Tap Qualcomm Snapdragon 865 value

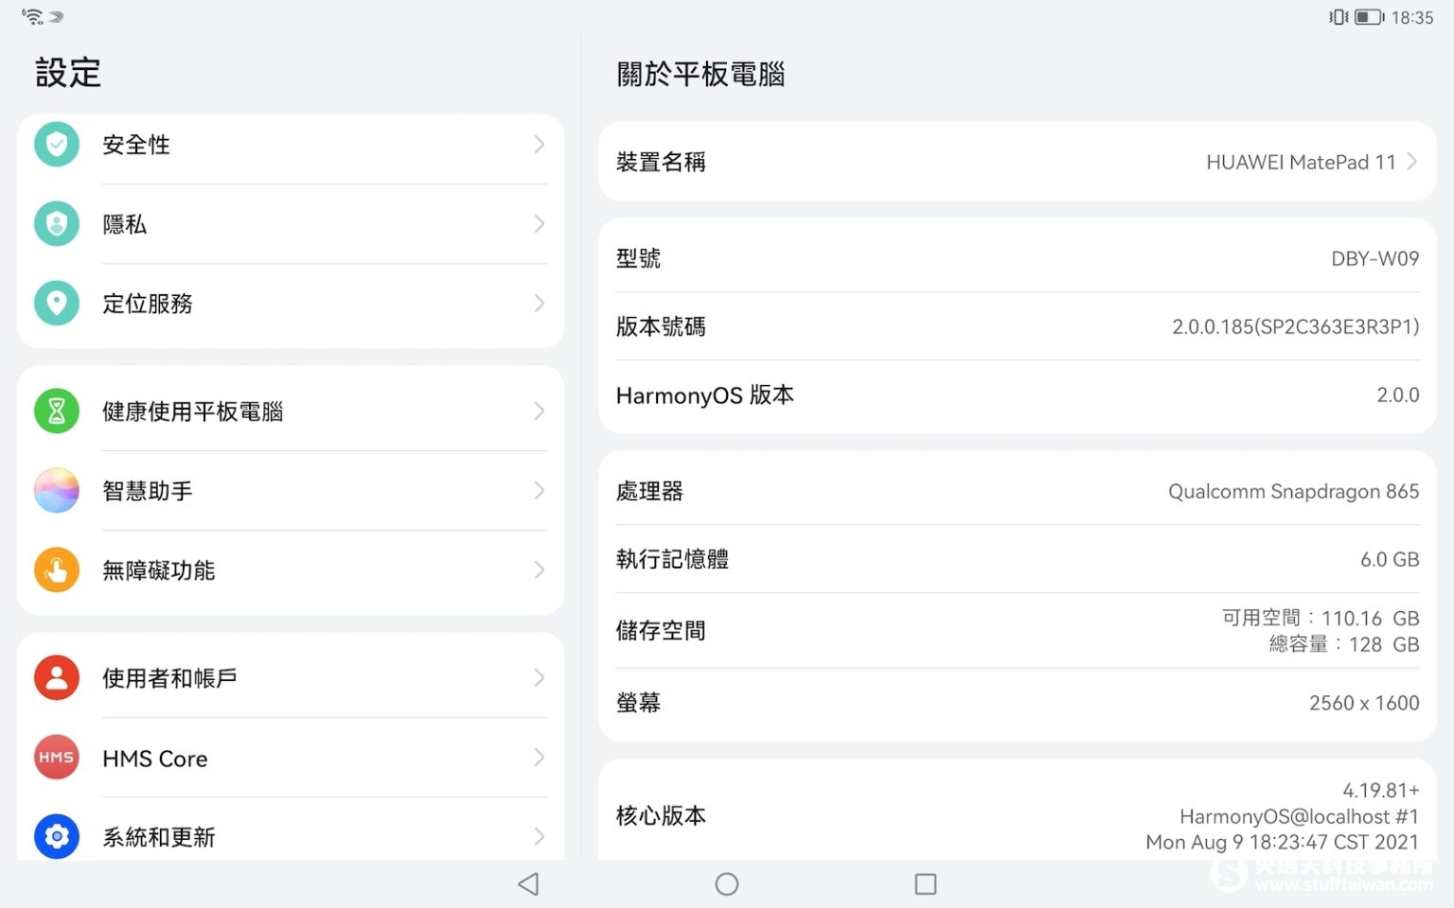click(1294, 491)
